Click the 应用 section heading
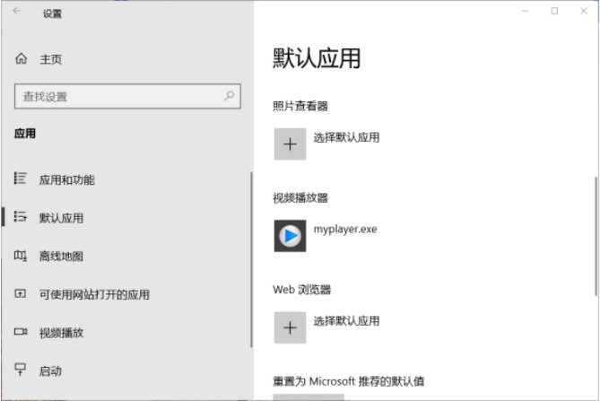Screen dimensions: 600x401 point(25,134)
